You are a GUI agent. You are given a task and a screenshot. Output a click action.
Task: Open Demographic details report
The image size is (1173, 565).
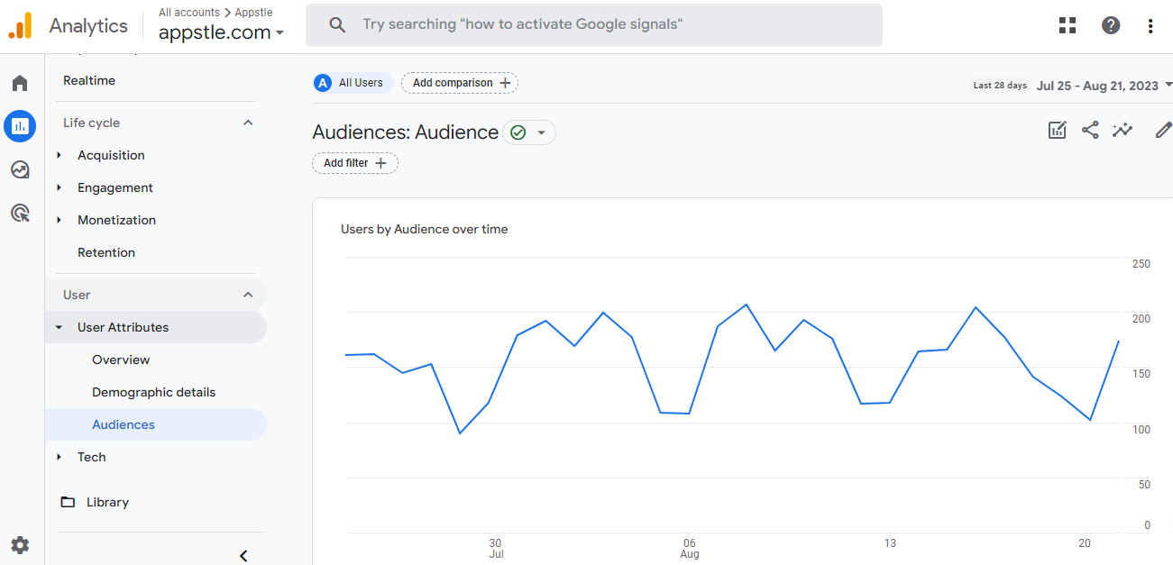pos(153,392)
